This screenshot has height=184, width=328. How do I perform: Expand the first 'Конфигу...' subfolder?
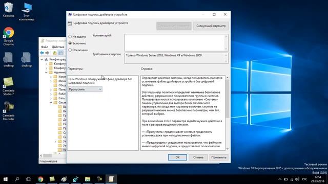46,64
